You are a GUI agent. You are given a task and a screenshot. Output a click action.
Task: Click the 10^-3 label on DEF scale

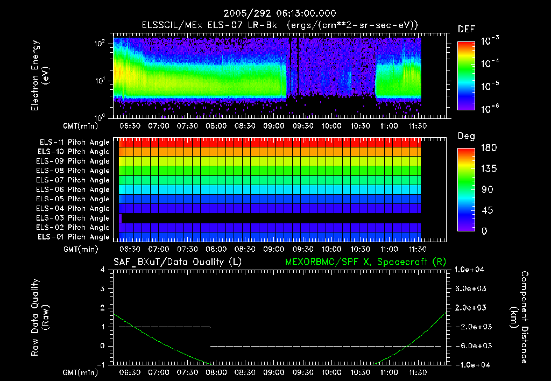click(x=490, y=40)
